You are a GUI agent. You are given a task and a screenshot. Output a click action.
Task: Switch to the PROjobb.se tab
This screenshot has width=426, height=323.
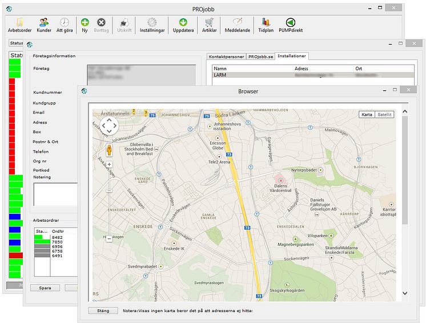pyautogui.click(x=260, y=57)
